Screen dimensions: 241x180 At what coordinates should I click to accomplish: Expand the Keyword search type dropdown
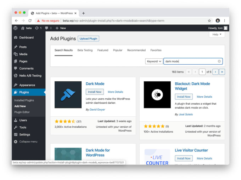click(154, 61)
